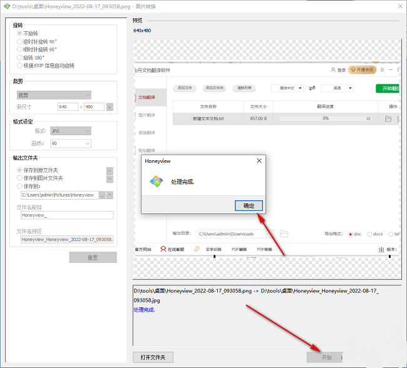Click the 重置 reset button

point(93,257)
